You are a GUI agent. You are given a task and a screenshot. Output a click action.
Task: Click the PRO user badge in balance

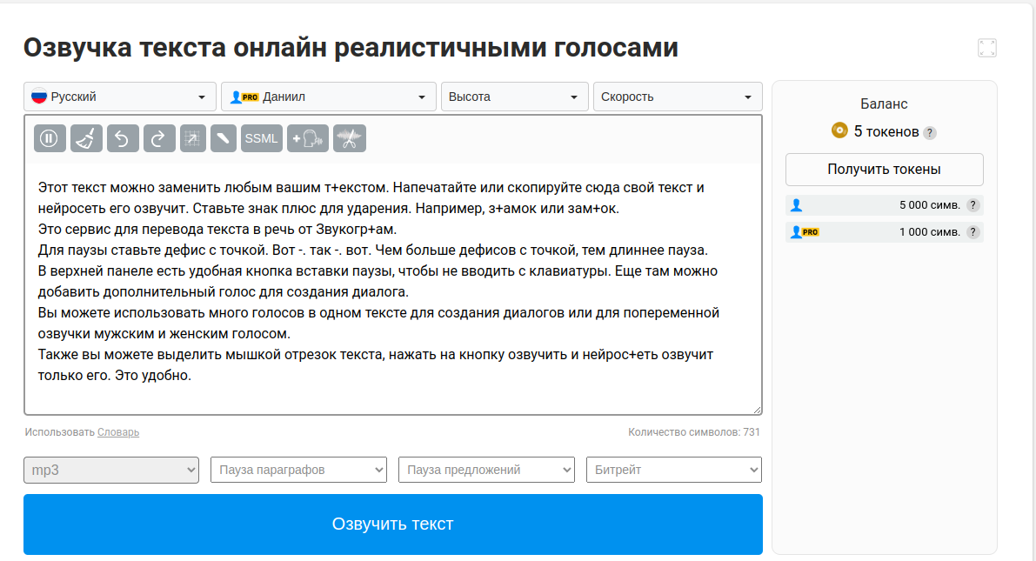805,232
